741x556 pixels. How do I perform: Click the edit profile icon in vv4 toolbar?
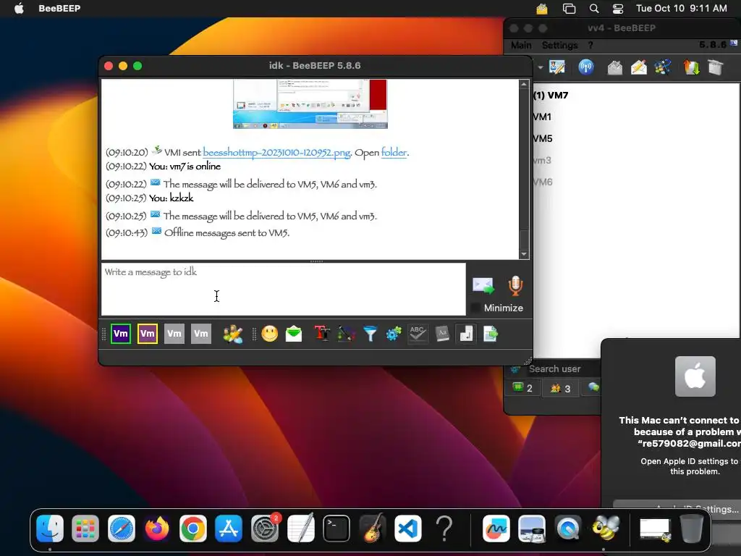(557, 67)
